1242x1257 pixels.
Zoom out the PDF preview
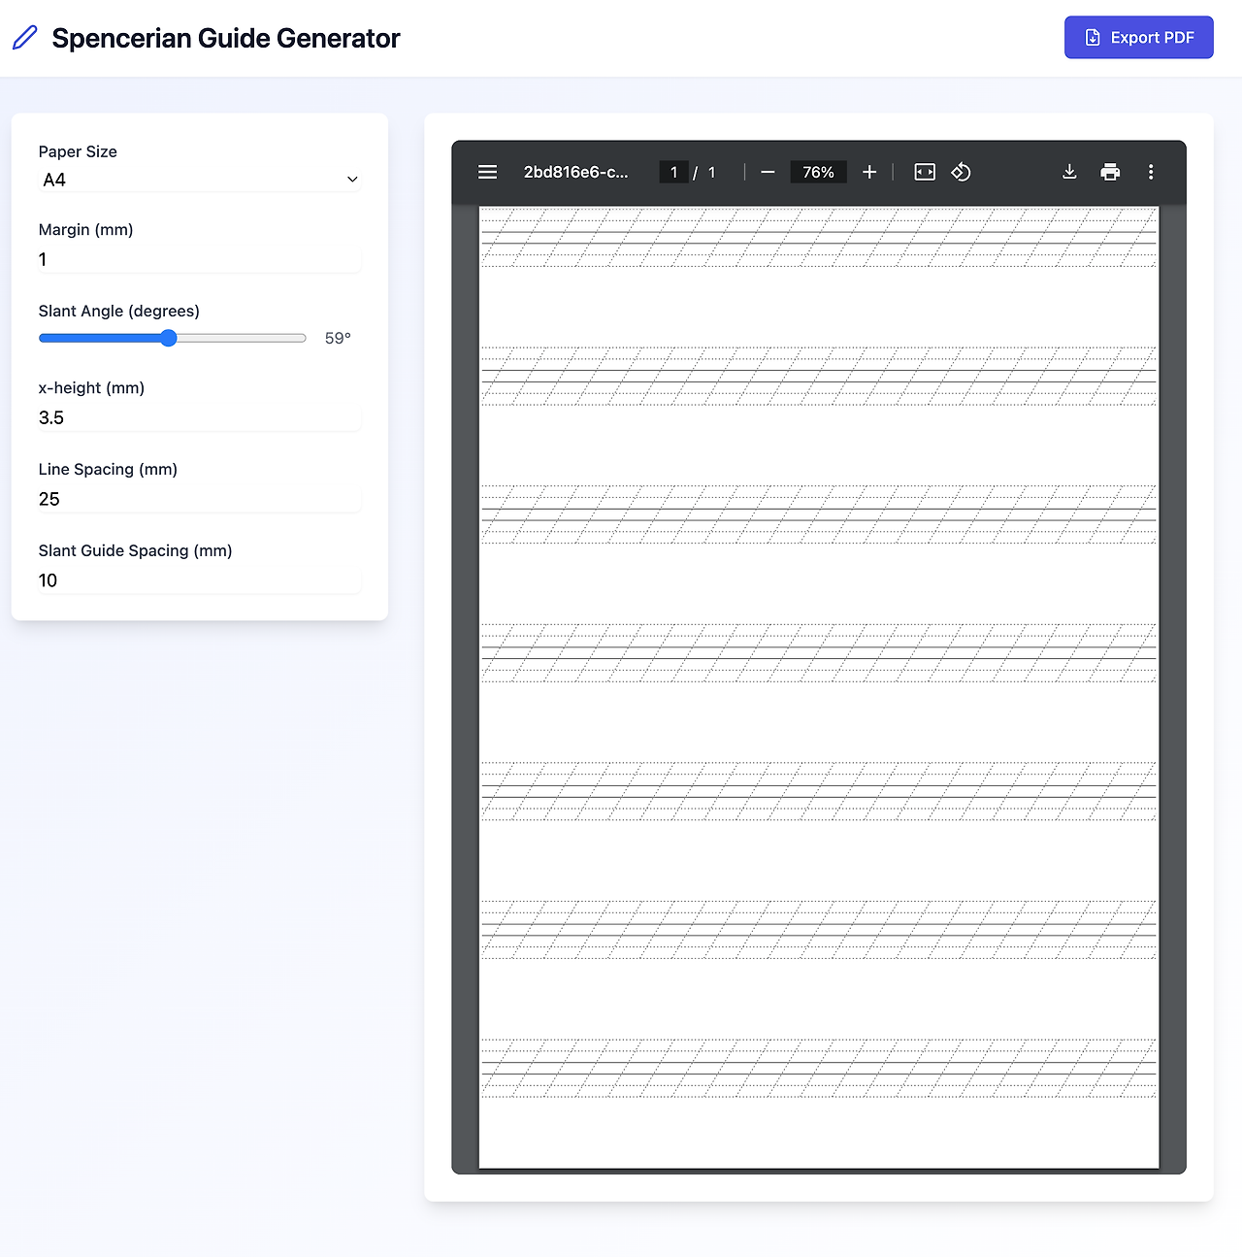(x=768, y=172)
